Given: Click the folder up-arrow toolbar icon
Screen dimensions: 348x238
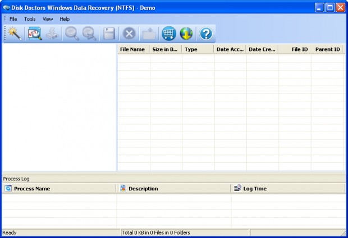Looking at the screenshot, I should (x=149, y=34).
